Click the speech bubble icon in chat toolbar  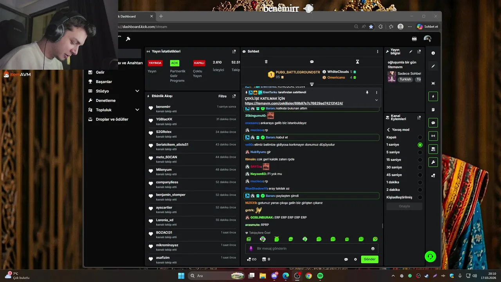tap(312, 62)
